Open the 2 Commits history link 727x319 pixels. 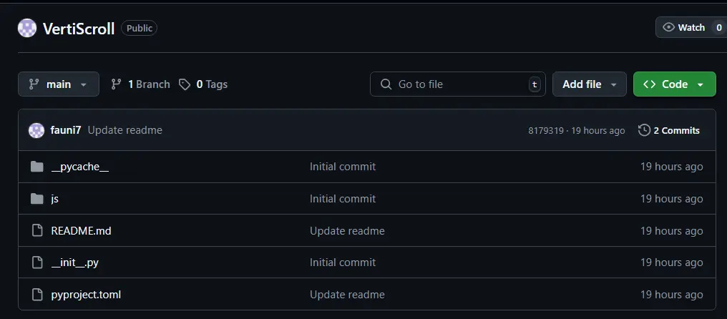click(675, 131)
